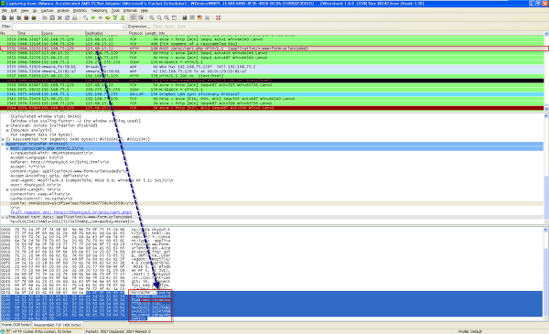This screenshot has height=334, width=549.
Task: Click packet bytes pane scrollbar
Action: coord(546,274)
